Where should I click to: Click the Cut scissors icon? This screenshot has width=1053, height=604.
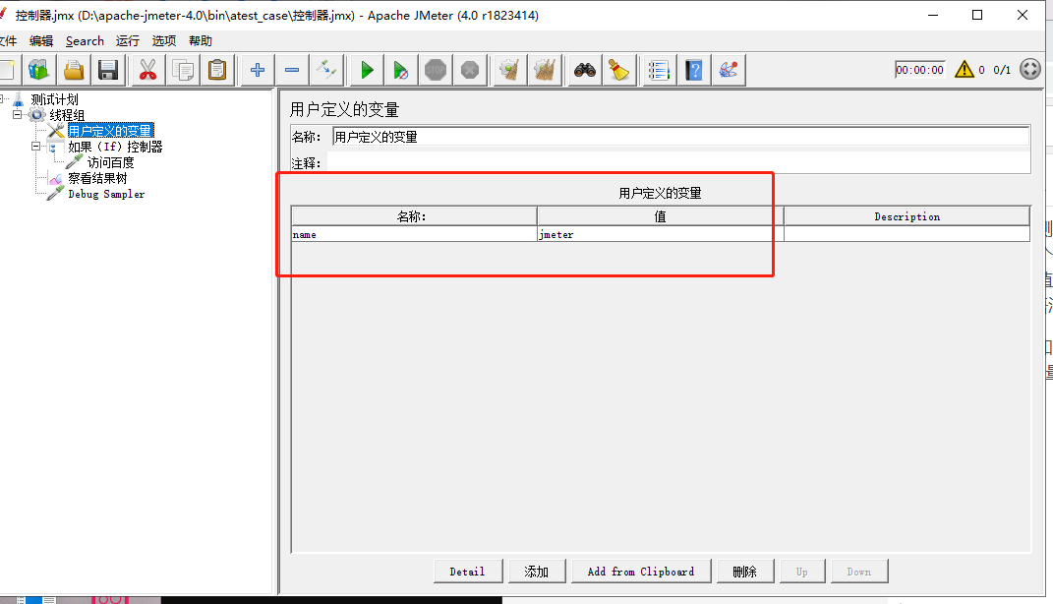pyautogui.click(x=147, y=69)
